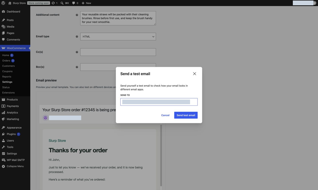This screenshot has width=318, height=190.
Task: Click the Products box icon
Action: [3, 100]
